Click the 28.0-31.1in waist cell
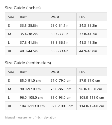112x125 pixels. click(62, 25)
